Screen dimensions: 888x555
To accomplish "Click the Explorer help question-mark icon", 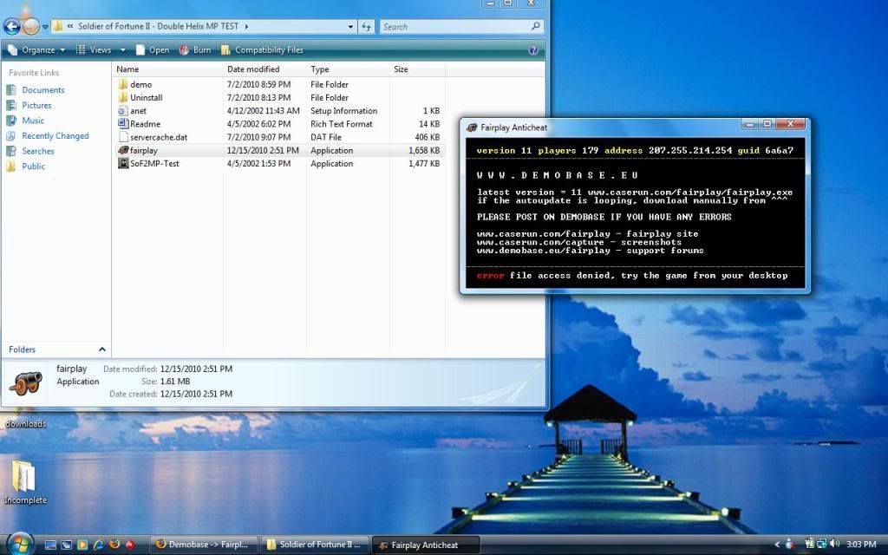I will [x=533, y=49].
